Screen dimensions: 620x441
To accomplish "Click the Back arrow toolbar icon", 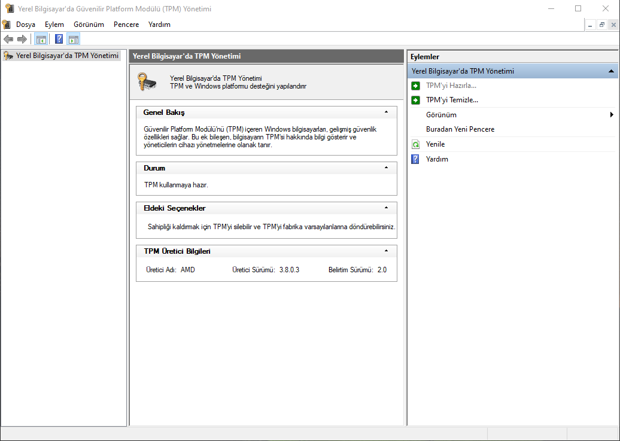I will coord(8,39).
